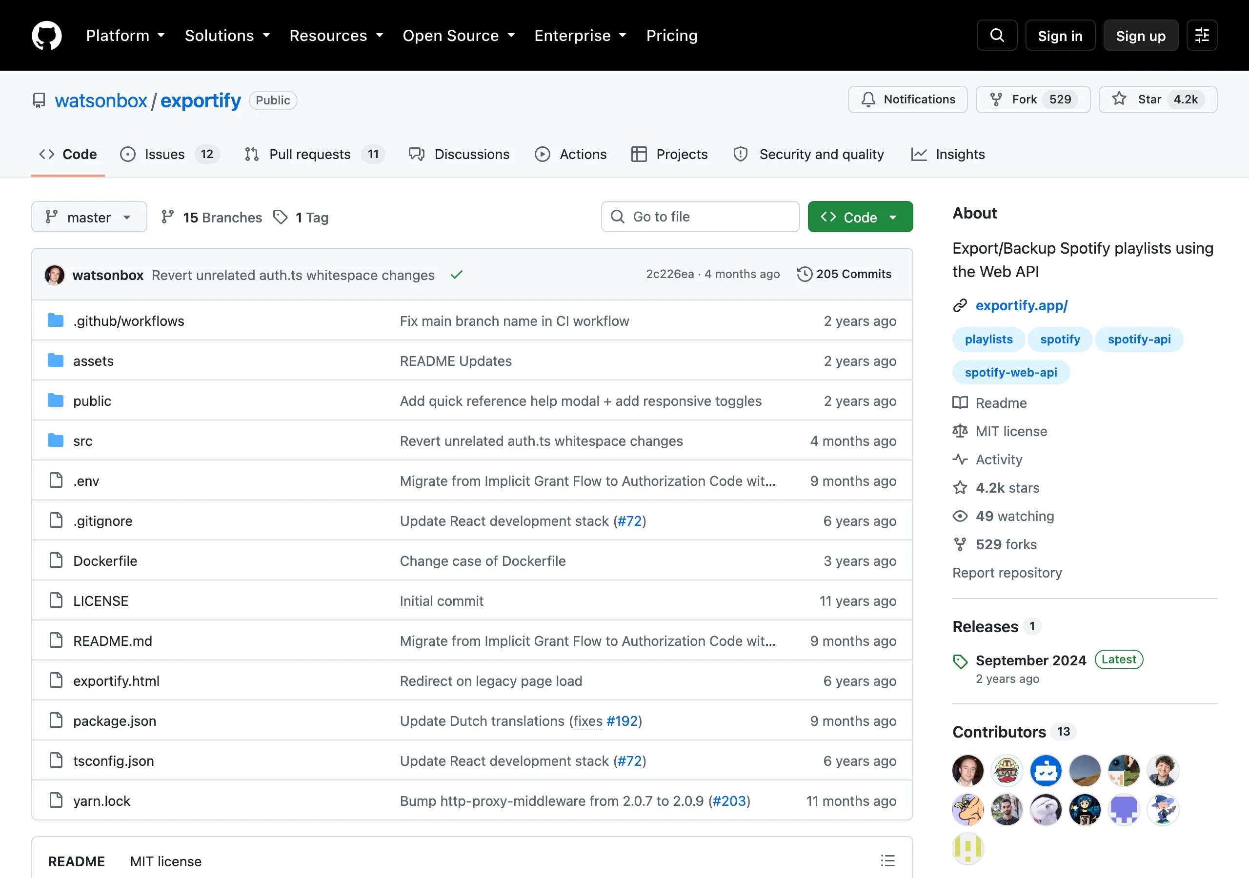Click the repository icon before watsonbox

click(x=39, y=100)
